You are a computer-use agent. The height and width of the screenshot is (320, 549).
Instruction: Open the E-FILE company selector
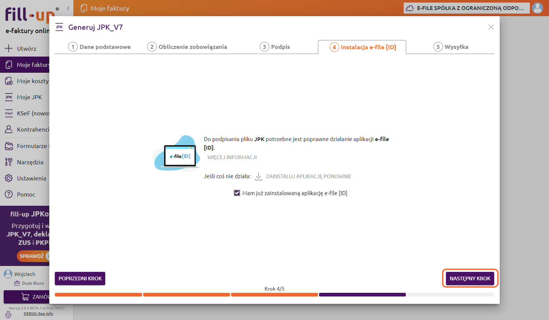point(466,8)
